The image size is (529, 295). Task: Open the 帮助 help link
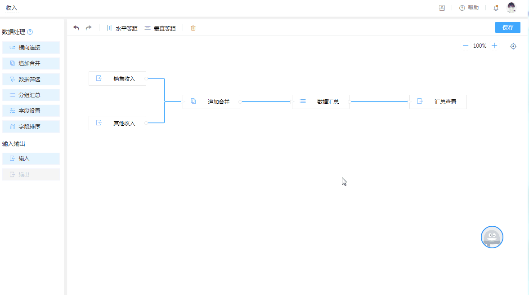pos(469,8)
